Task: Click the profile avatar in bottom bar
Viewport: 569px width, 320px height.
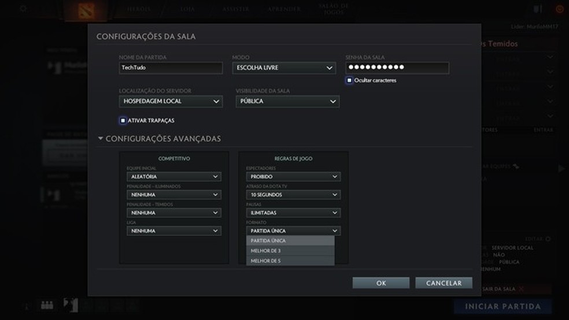Action: (x=71, y=305)
